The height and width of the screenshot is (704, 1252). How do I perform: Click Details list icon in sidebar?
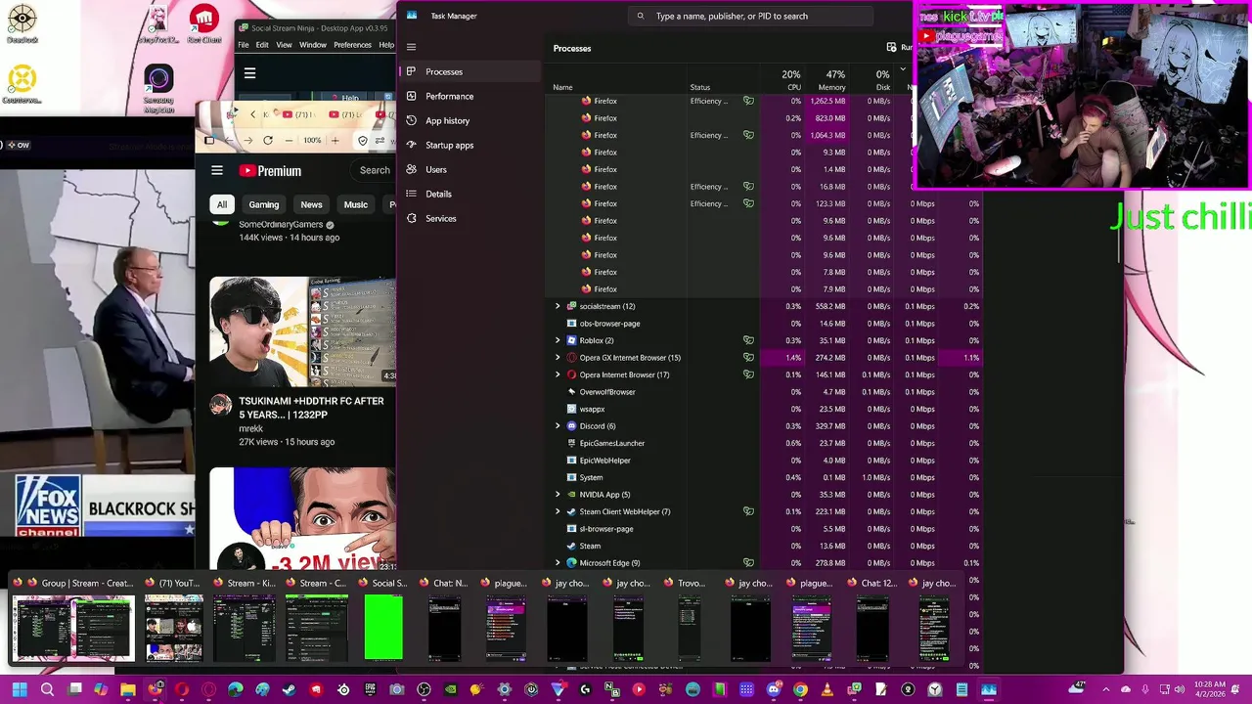pos(412,194)
